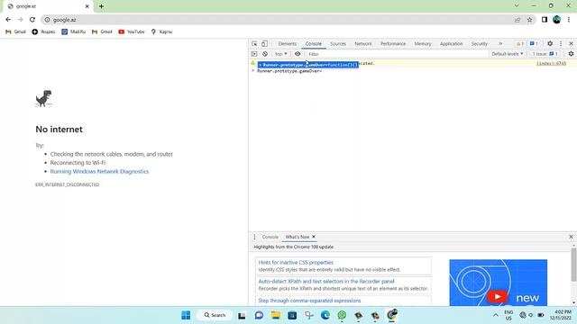The width and height of the screenshot is (577, 324).
Task: Open the Карты bookmark
Action: tap(161, 32)
